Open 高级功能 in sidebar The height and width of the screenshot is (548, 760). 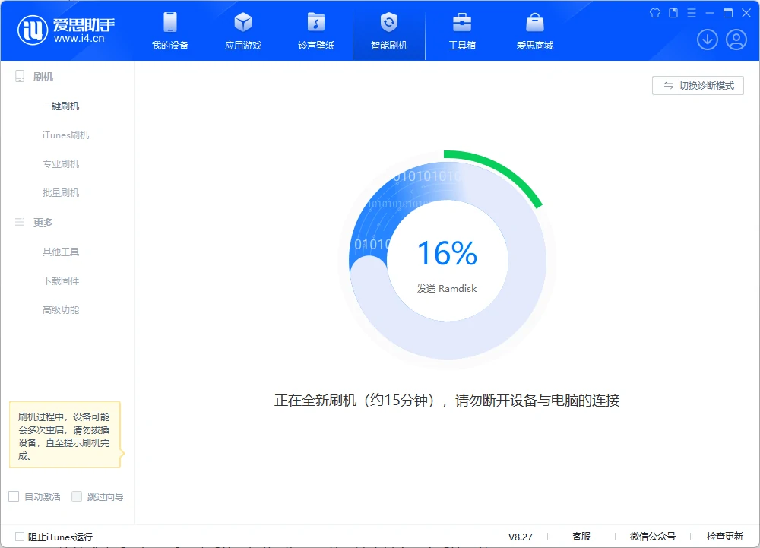tap(61, 309)
